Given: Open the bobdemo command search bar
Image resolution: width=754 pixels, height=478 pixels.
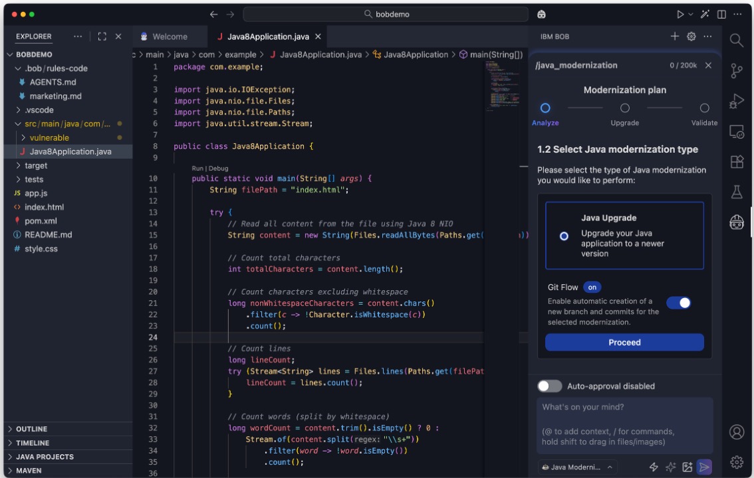Looking at the screenshot, I should pos(386,15).
